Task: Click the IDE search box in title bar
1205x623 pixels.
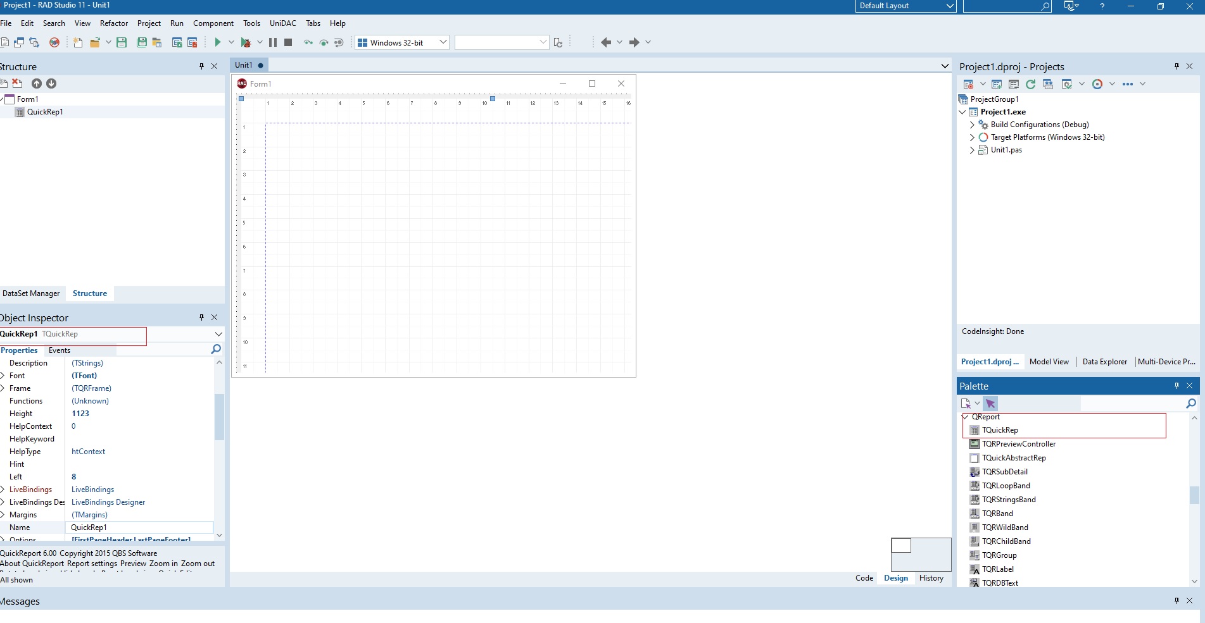Action: pyautogui.click(x=1007, y=6)
